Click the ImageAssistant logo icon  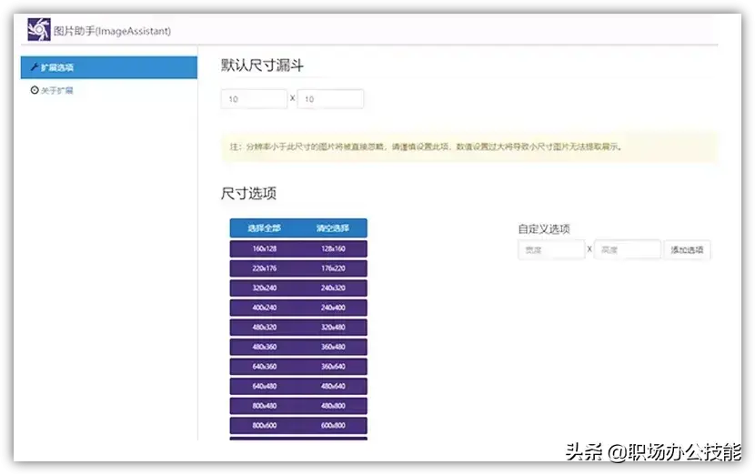pyautogui.click(x=38, y=29)
